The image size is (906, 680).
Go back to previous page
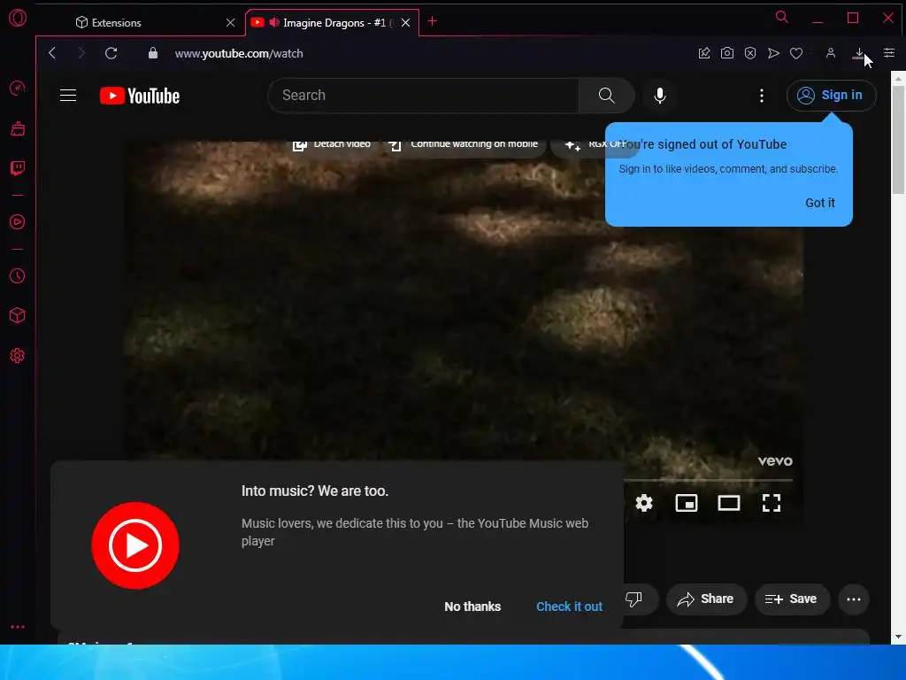point(52,53)
